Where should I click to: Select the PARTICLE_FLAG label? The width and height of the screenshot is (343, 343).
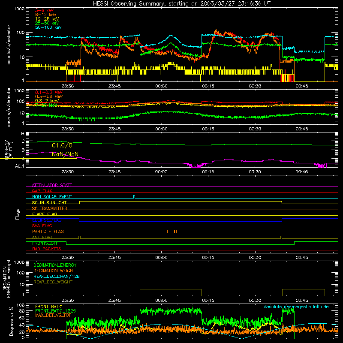pyautogui.click(x=48, y=231)
